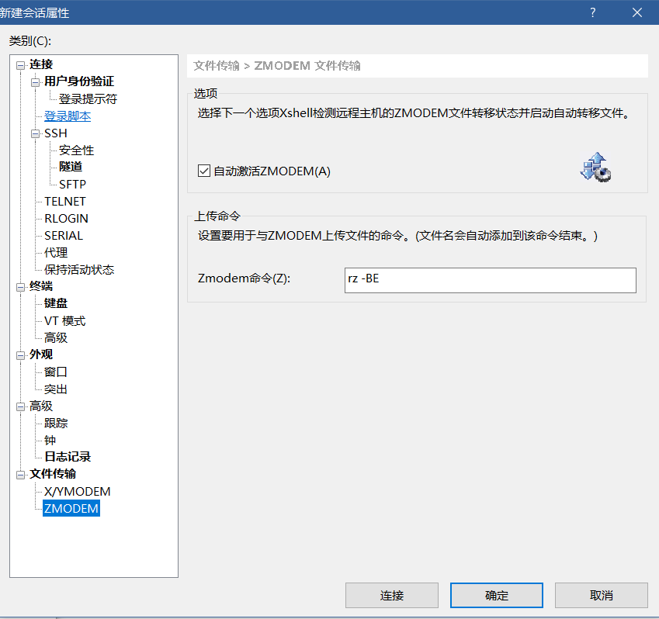Close the 新建会话属性 dialog
This screenshot has width=659, height=619.
637,12
